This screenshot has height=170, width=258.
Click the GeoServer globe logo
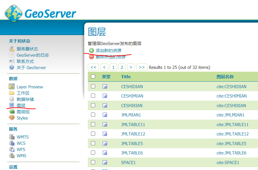pos(14,13)
